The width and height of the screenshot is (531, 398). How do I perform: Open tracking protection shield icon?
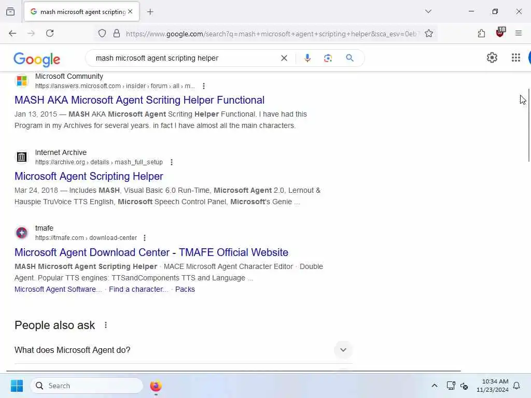[x=102, y=34]
